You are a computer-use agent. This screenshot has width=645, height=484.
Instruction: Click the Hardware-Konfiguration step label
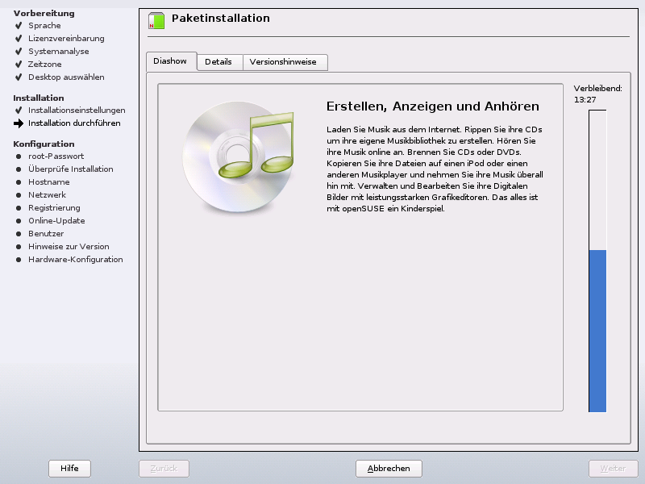(76, 259)
